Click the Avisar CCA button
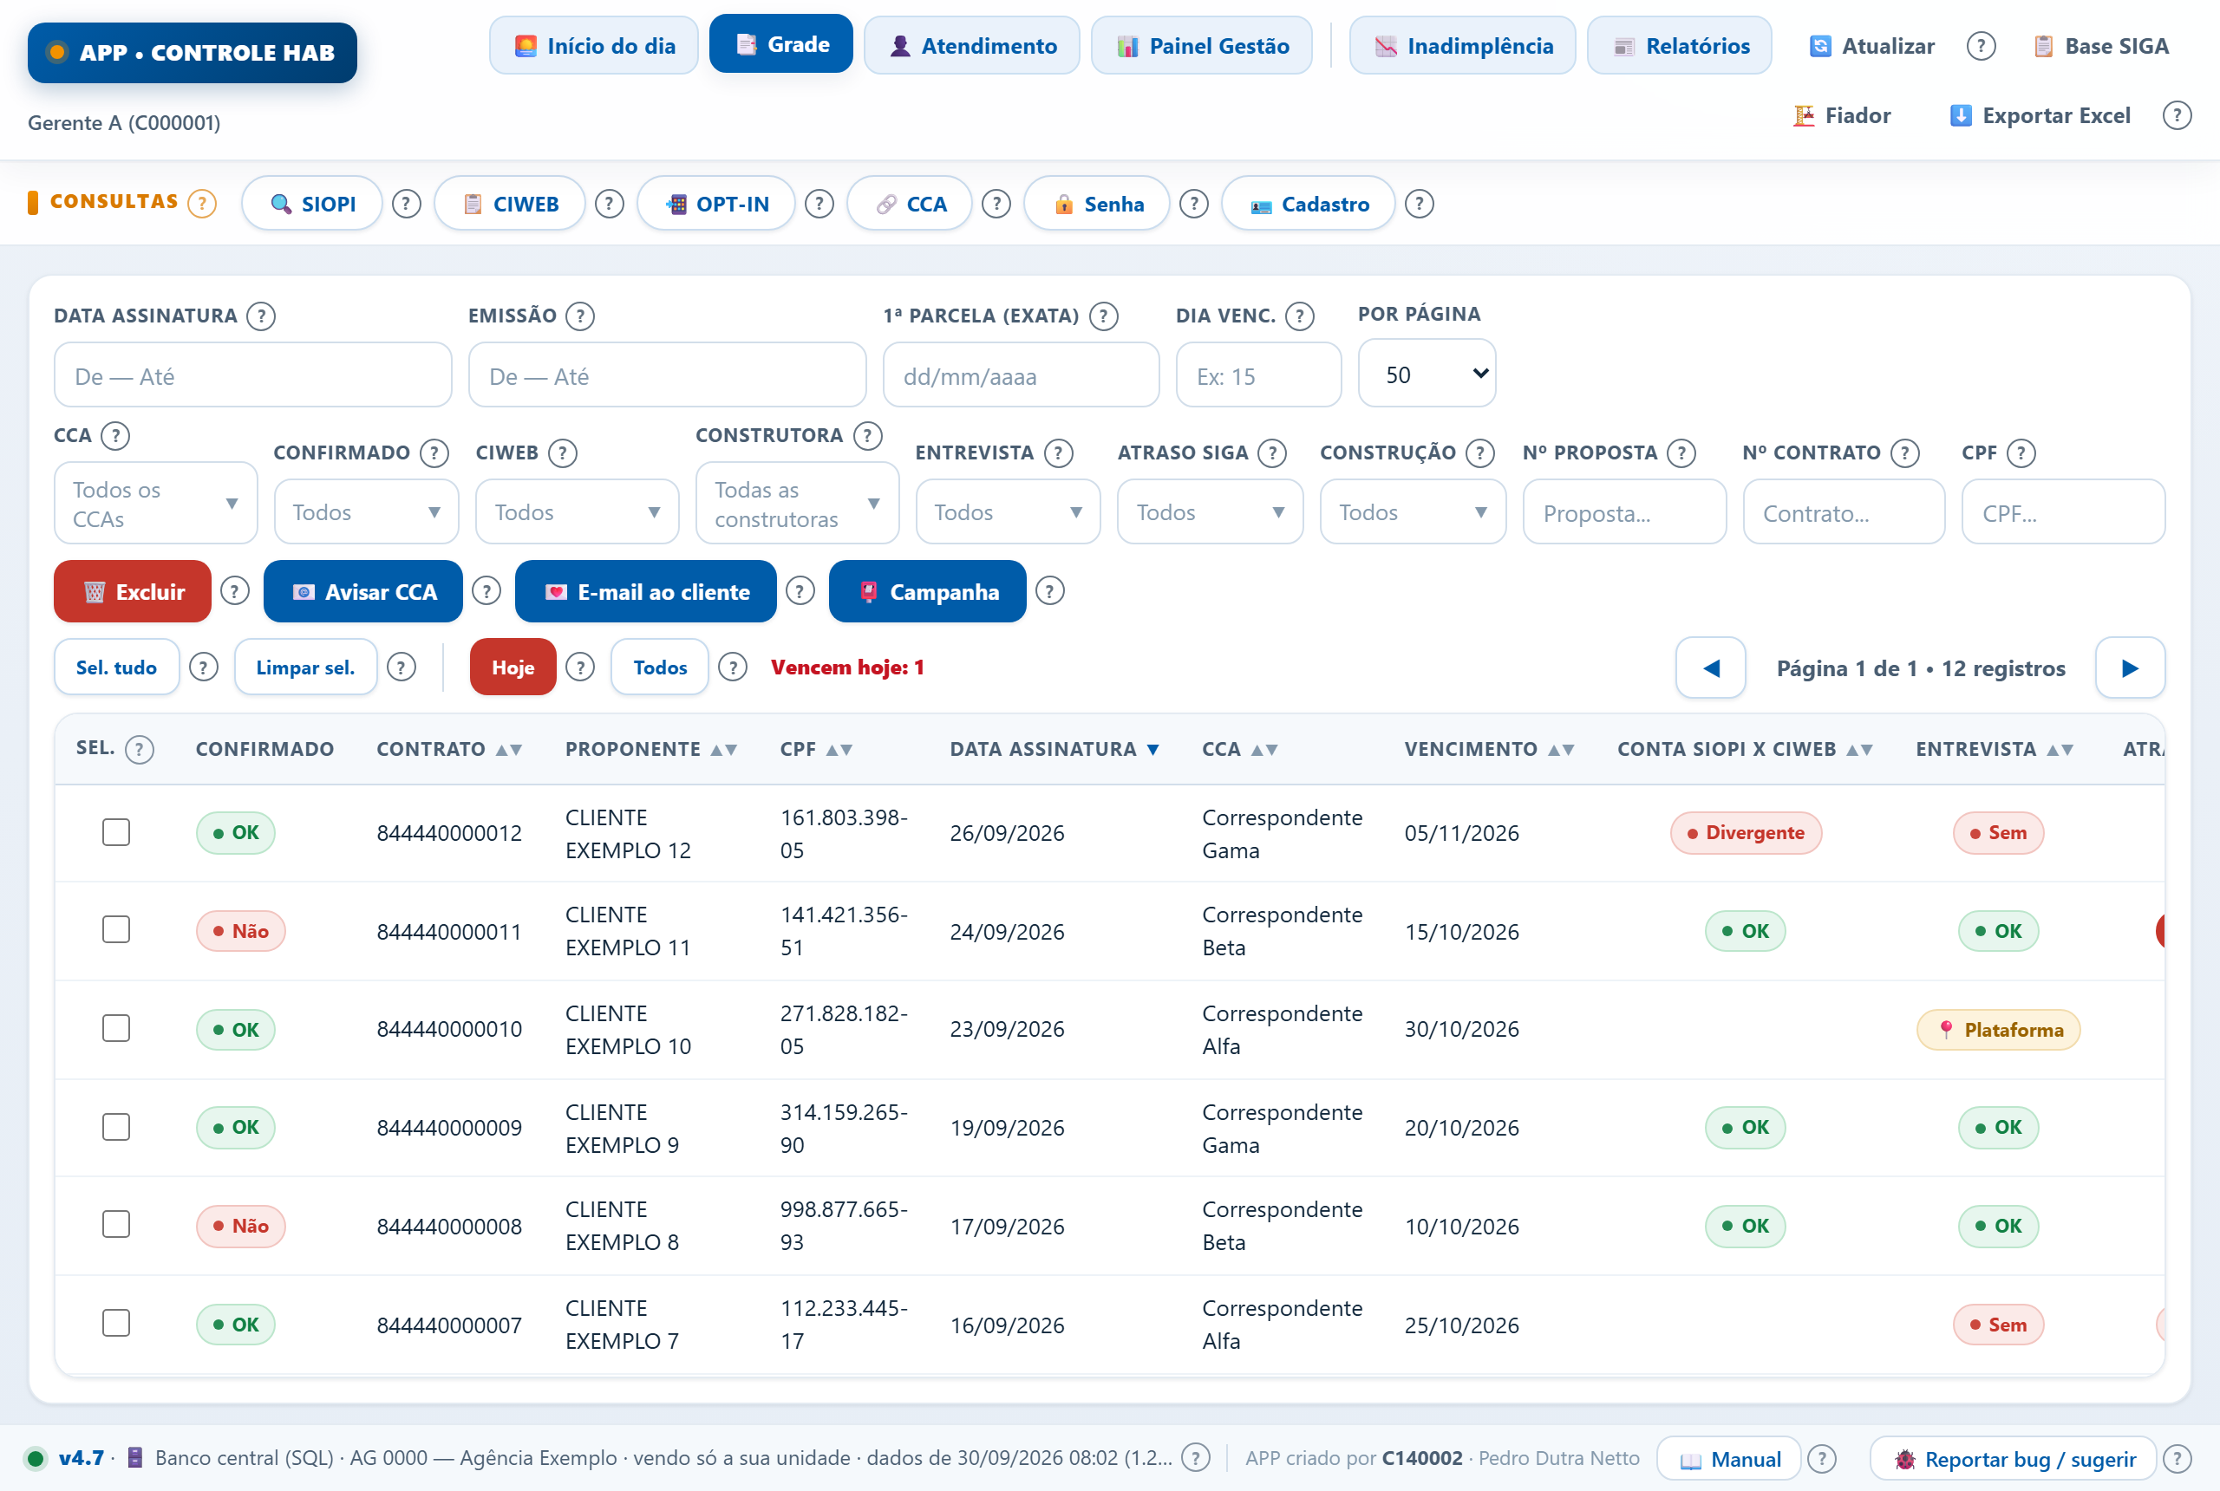The height and width of the screenshot is (1491, 2220). [x=362, y=591]
